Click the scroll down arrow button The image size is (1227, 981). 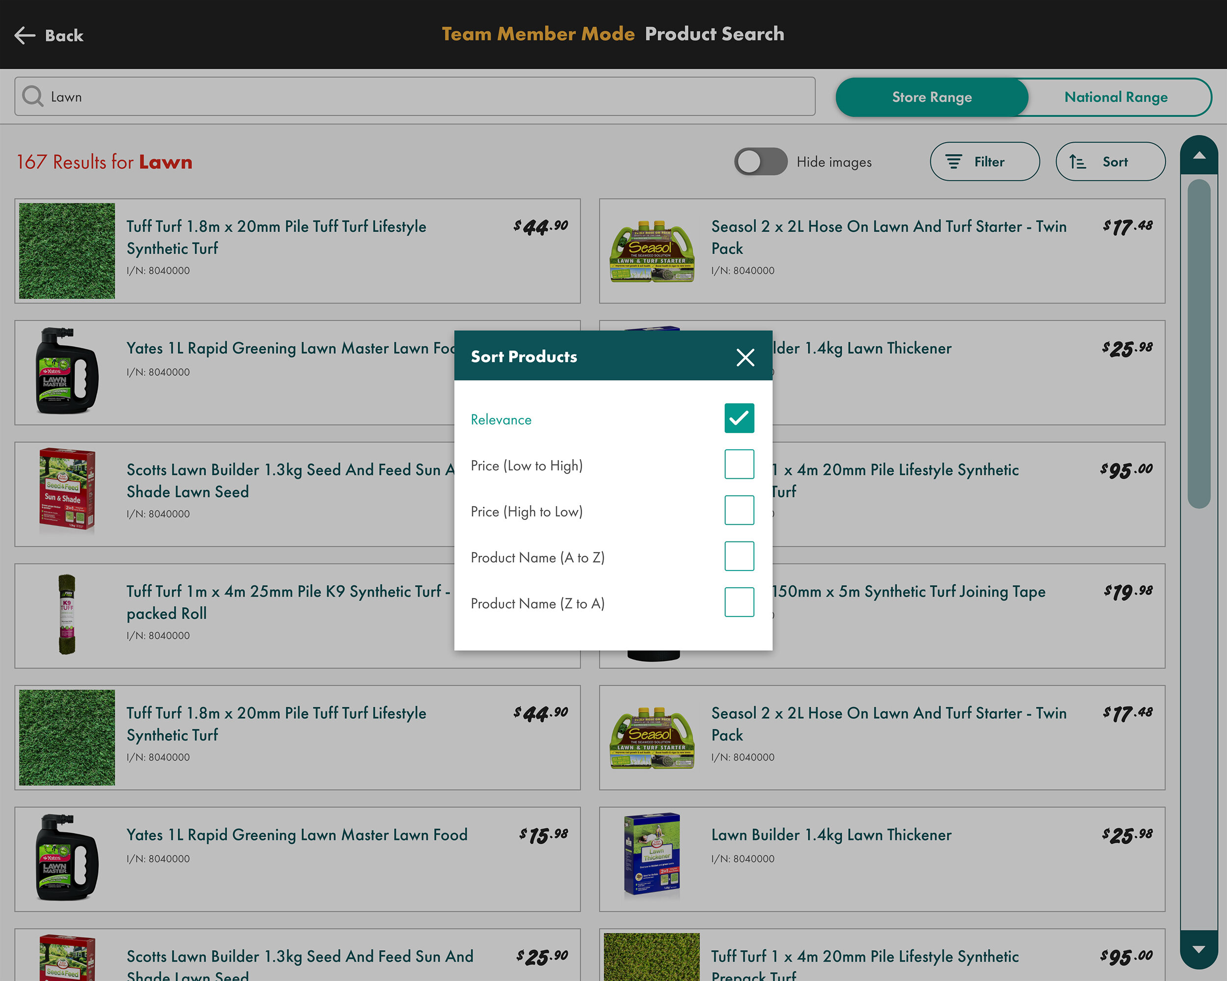[x=1199, y=949]
